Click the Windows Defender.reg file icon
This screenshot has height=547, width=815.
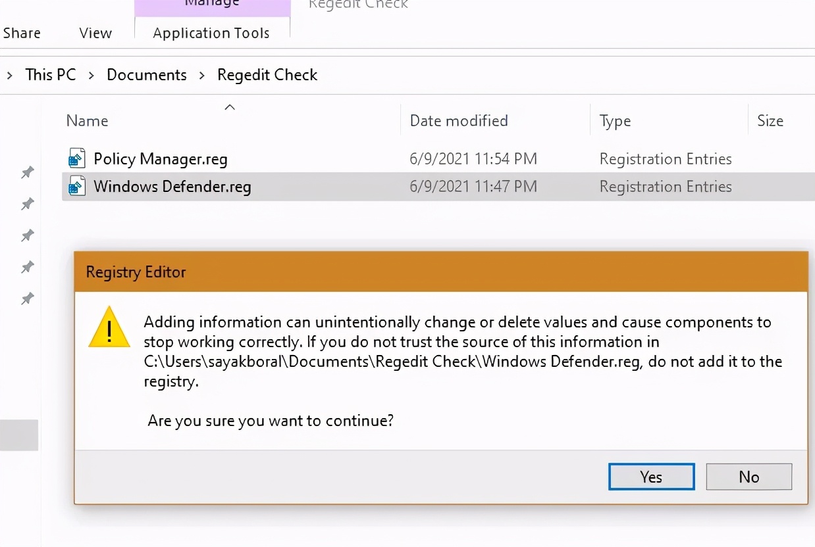click(77, 186)
